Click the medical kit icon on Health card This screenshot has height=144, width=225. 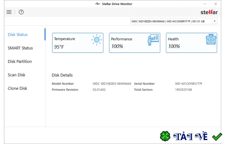coord(211,39)
